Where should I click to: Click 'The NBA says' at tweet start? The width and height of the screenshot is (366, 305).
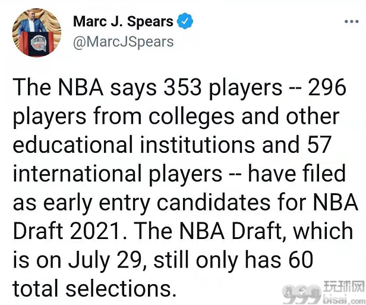[84, 88]
